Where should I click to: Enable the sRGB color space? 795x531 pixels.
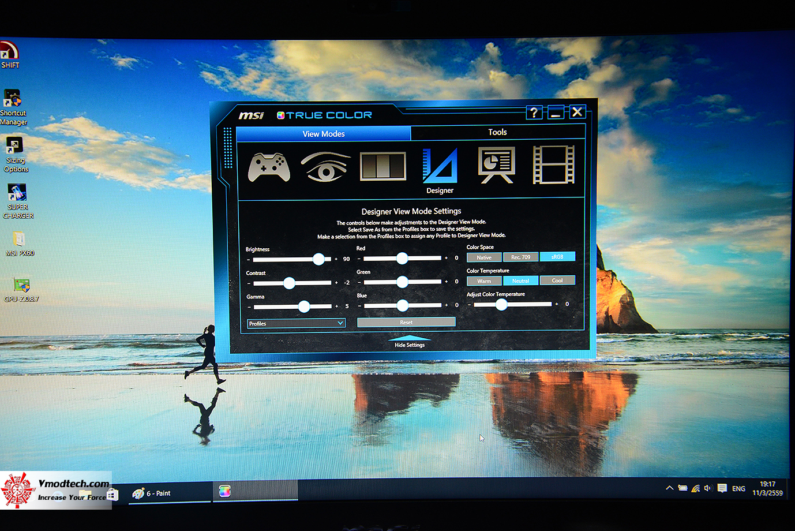(x=557, y=256)
